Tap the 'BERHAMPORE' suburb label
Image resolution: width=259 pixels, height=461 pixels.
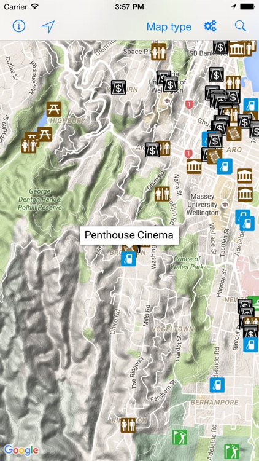[215, 402]
